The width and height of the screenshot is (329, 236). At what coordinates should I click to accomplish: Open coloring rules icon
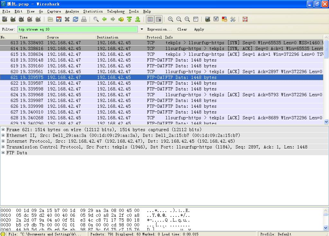(225, 20)
